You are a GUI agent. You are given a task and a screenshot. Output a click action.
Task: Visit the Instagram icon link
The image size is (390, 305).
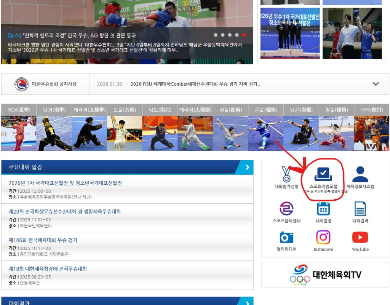coord(323,237)
